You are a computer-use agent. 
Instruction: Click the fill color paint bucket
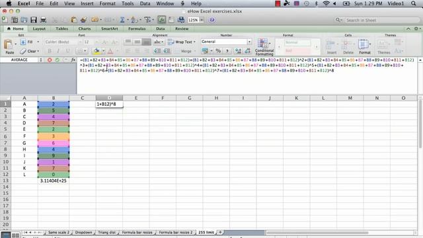96,51
